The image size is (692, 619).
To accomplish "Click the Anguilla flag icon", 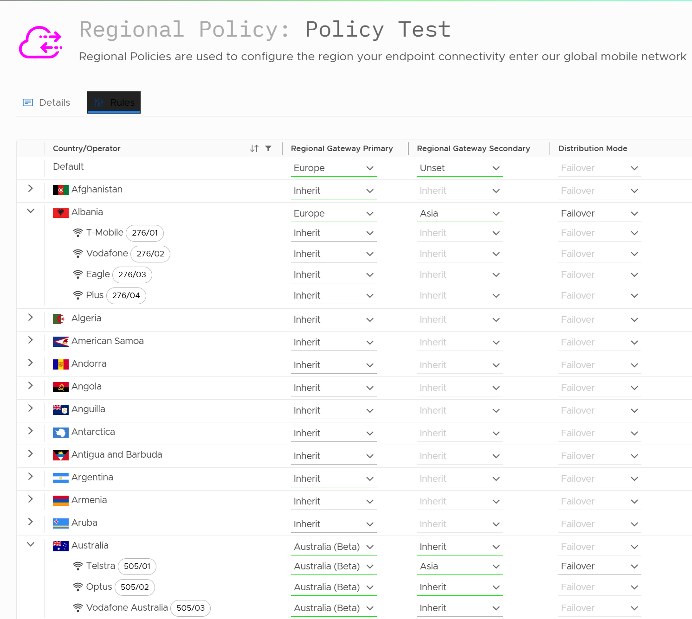I will tap(61, 409).
